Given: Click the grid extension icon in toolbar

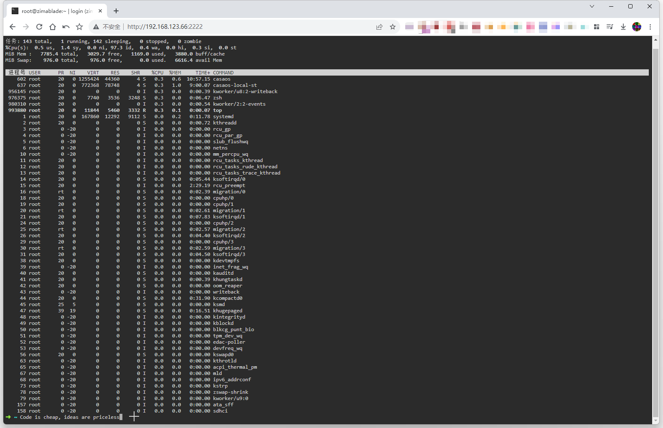Looking at the screenshot, I should [x=597, y=27].
